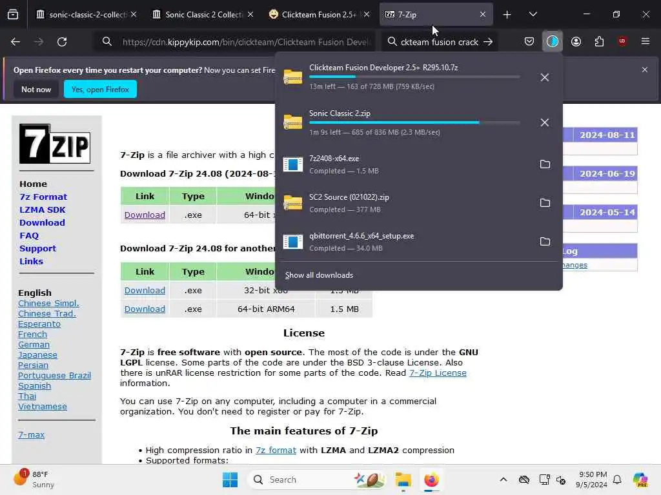The width and height of the screenshot is (661, 495).
Task: Click Download link for 64-bit .exe
Action: pos(145,215)
